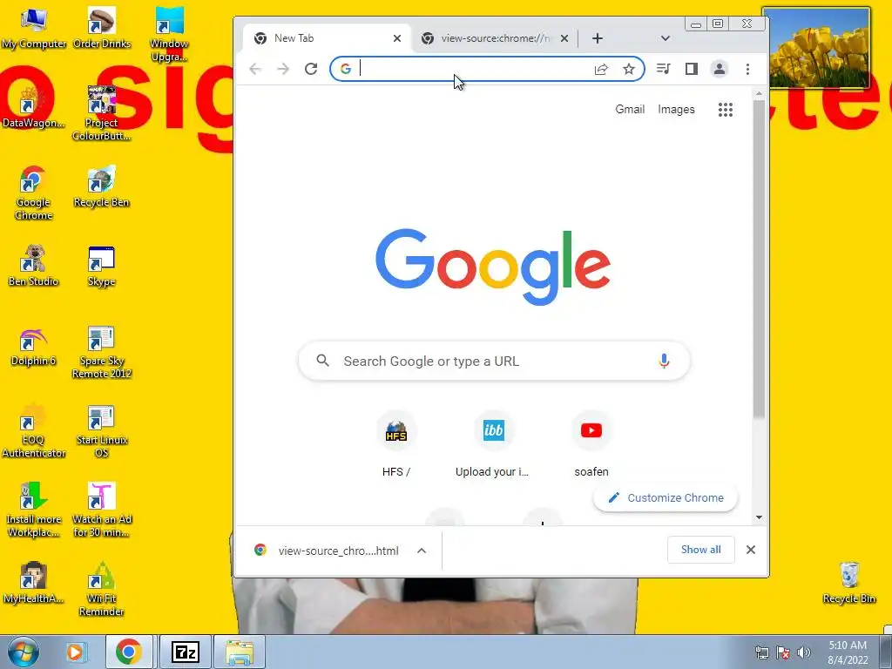892x669 pixels.
Task: Open Windows Explorer taskbar icon
Action: pyautogui.click(x=240, y=652)
